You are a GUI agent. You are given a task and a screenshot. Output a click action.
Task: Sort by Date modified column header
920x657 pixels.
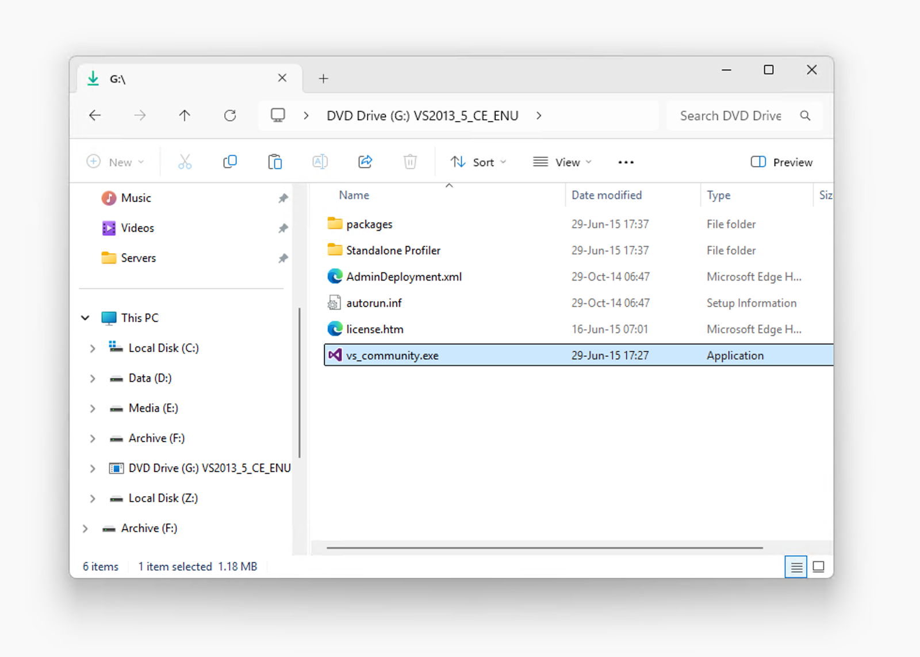pos(607,195)
